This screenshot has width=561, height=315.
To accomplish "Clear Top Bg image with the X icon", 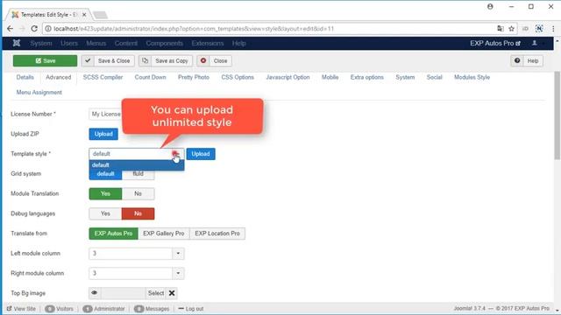I will coord(172,293).
